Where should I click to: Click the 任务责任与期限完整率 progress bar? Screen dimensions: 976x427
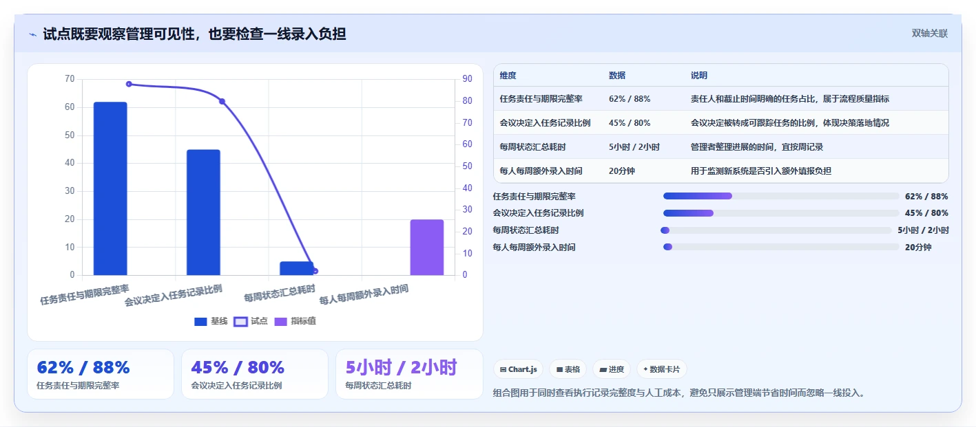(781, 196)
